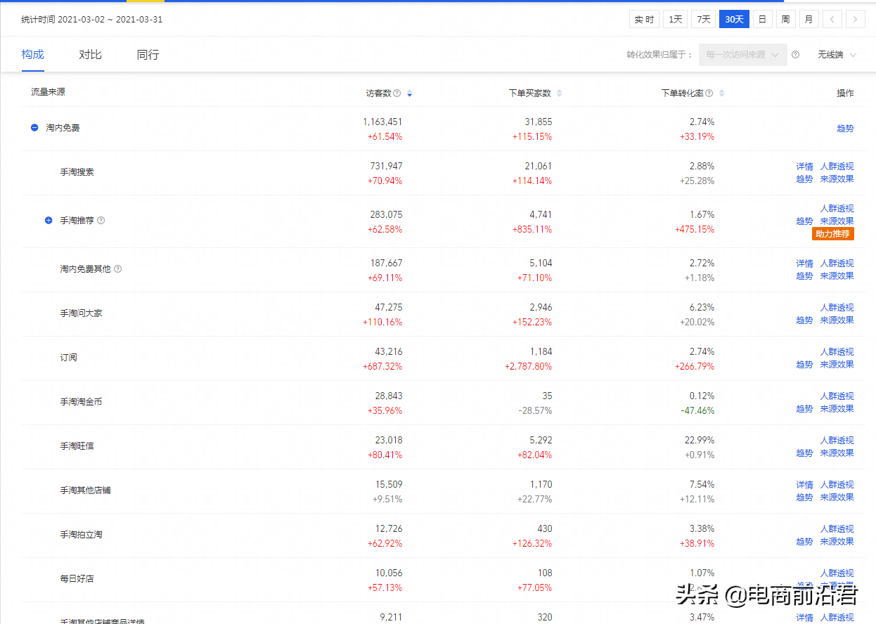Image resolution: width=876 pixels, height=624 pixels.
Task: Open 人群透视 for the 手淘搜索 row
Action: click(837, 167)
